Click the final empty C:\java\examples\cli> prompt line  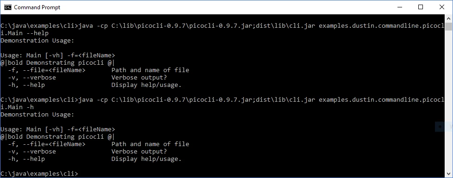(39, 173)
